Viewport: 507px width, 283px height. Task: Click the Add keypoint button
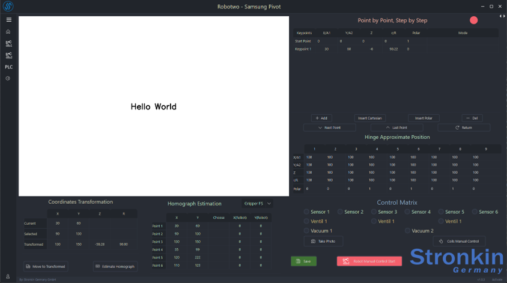[x=321, y=118]
